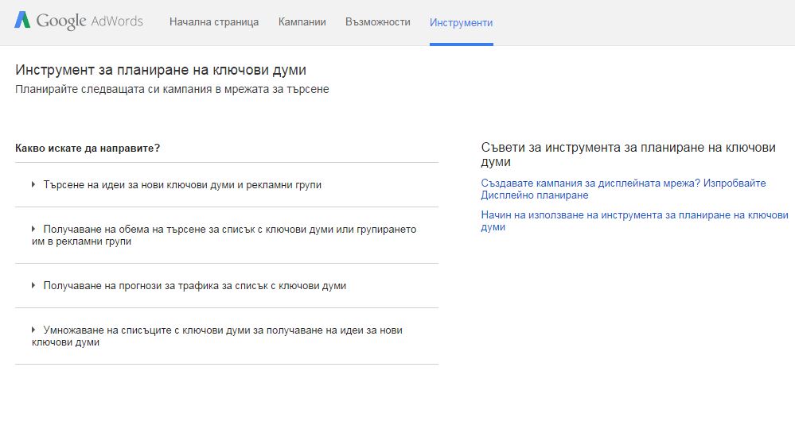The height and width of the screenshot is (421, 795).
Task: Expand triangle next to Умножаване на списъците
Action: [33, 330]
